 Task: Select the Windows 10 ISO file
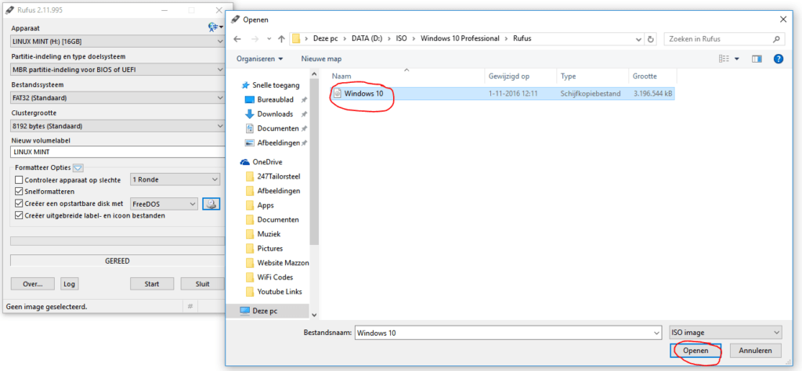pyautogui.click(x=363, y=93)
